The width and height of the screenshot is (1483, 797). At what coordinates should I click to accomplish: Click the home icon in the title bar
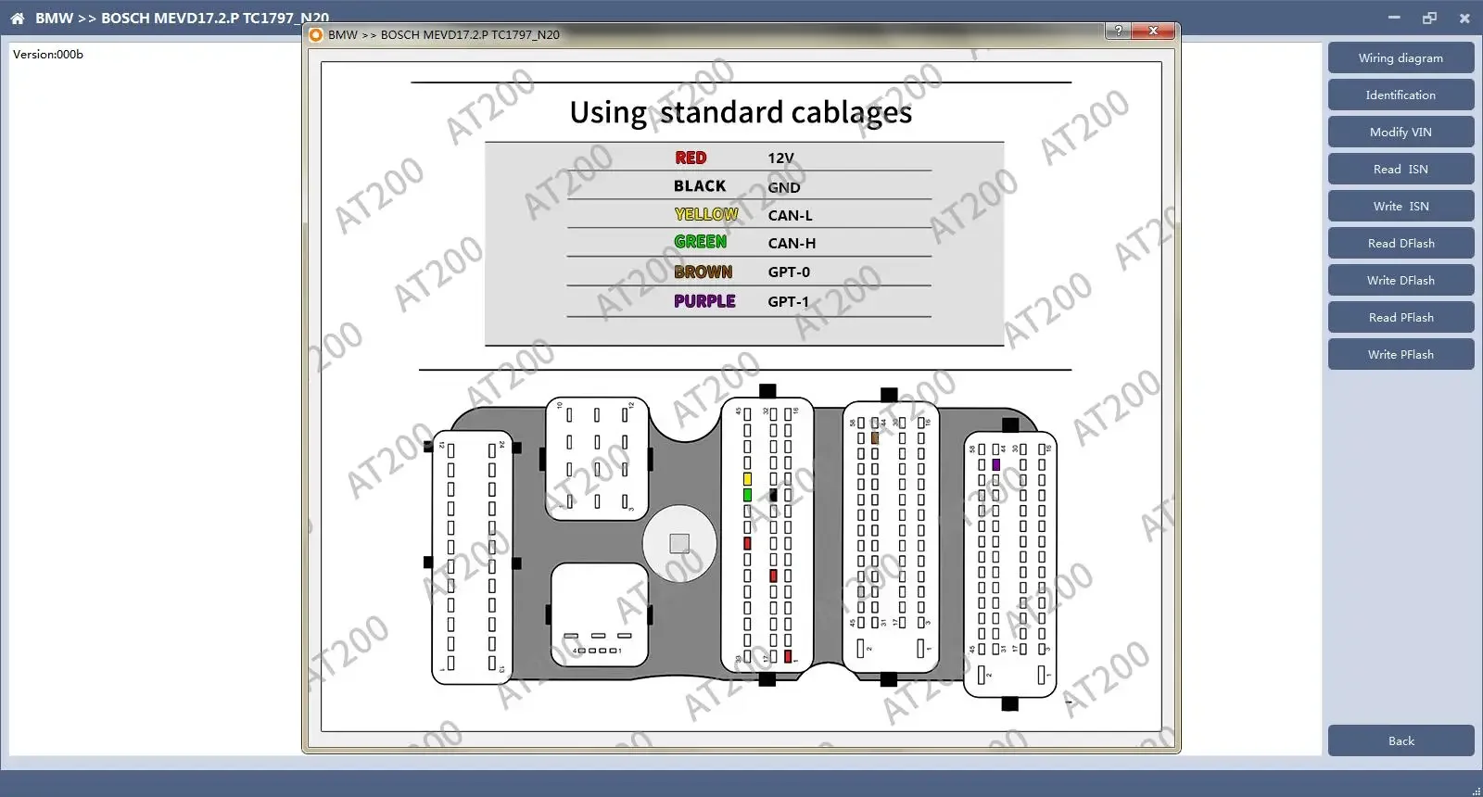pos(17,18)
